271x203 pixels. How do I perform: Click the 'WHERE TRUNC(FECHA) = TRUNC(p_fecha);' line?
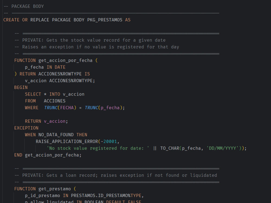tap(75, 108)
